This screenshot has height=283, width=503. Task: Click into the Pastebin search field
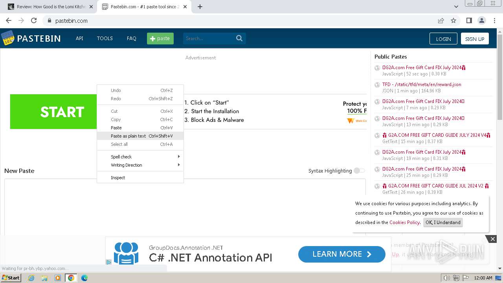pos(209,38)
